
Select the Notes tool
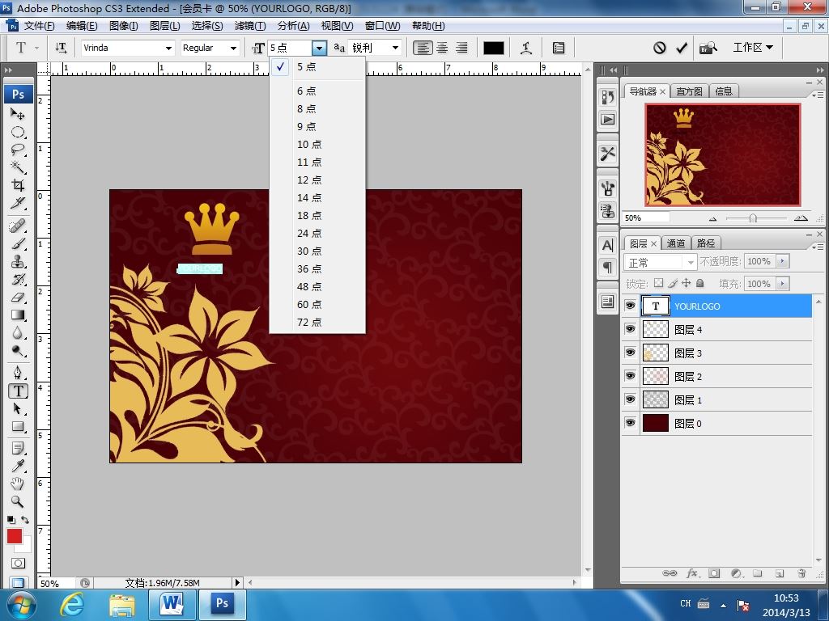coord(18,448)
